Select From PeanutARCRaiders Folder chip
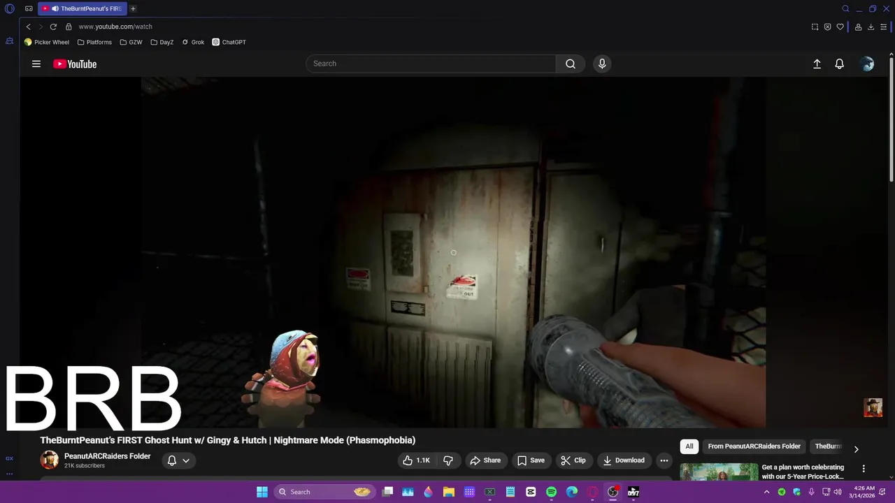The width and height of the screenshot is (895, 503). click(x=754, y=446)
